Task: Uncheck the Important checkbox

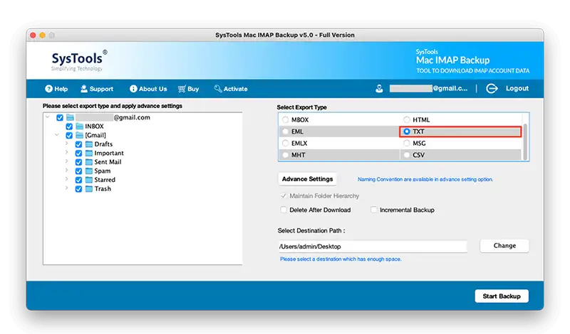Action: point(78,153)
